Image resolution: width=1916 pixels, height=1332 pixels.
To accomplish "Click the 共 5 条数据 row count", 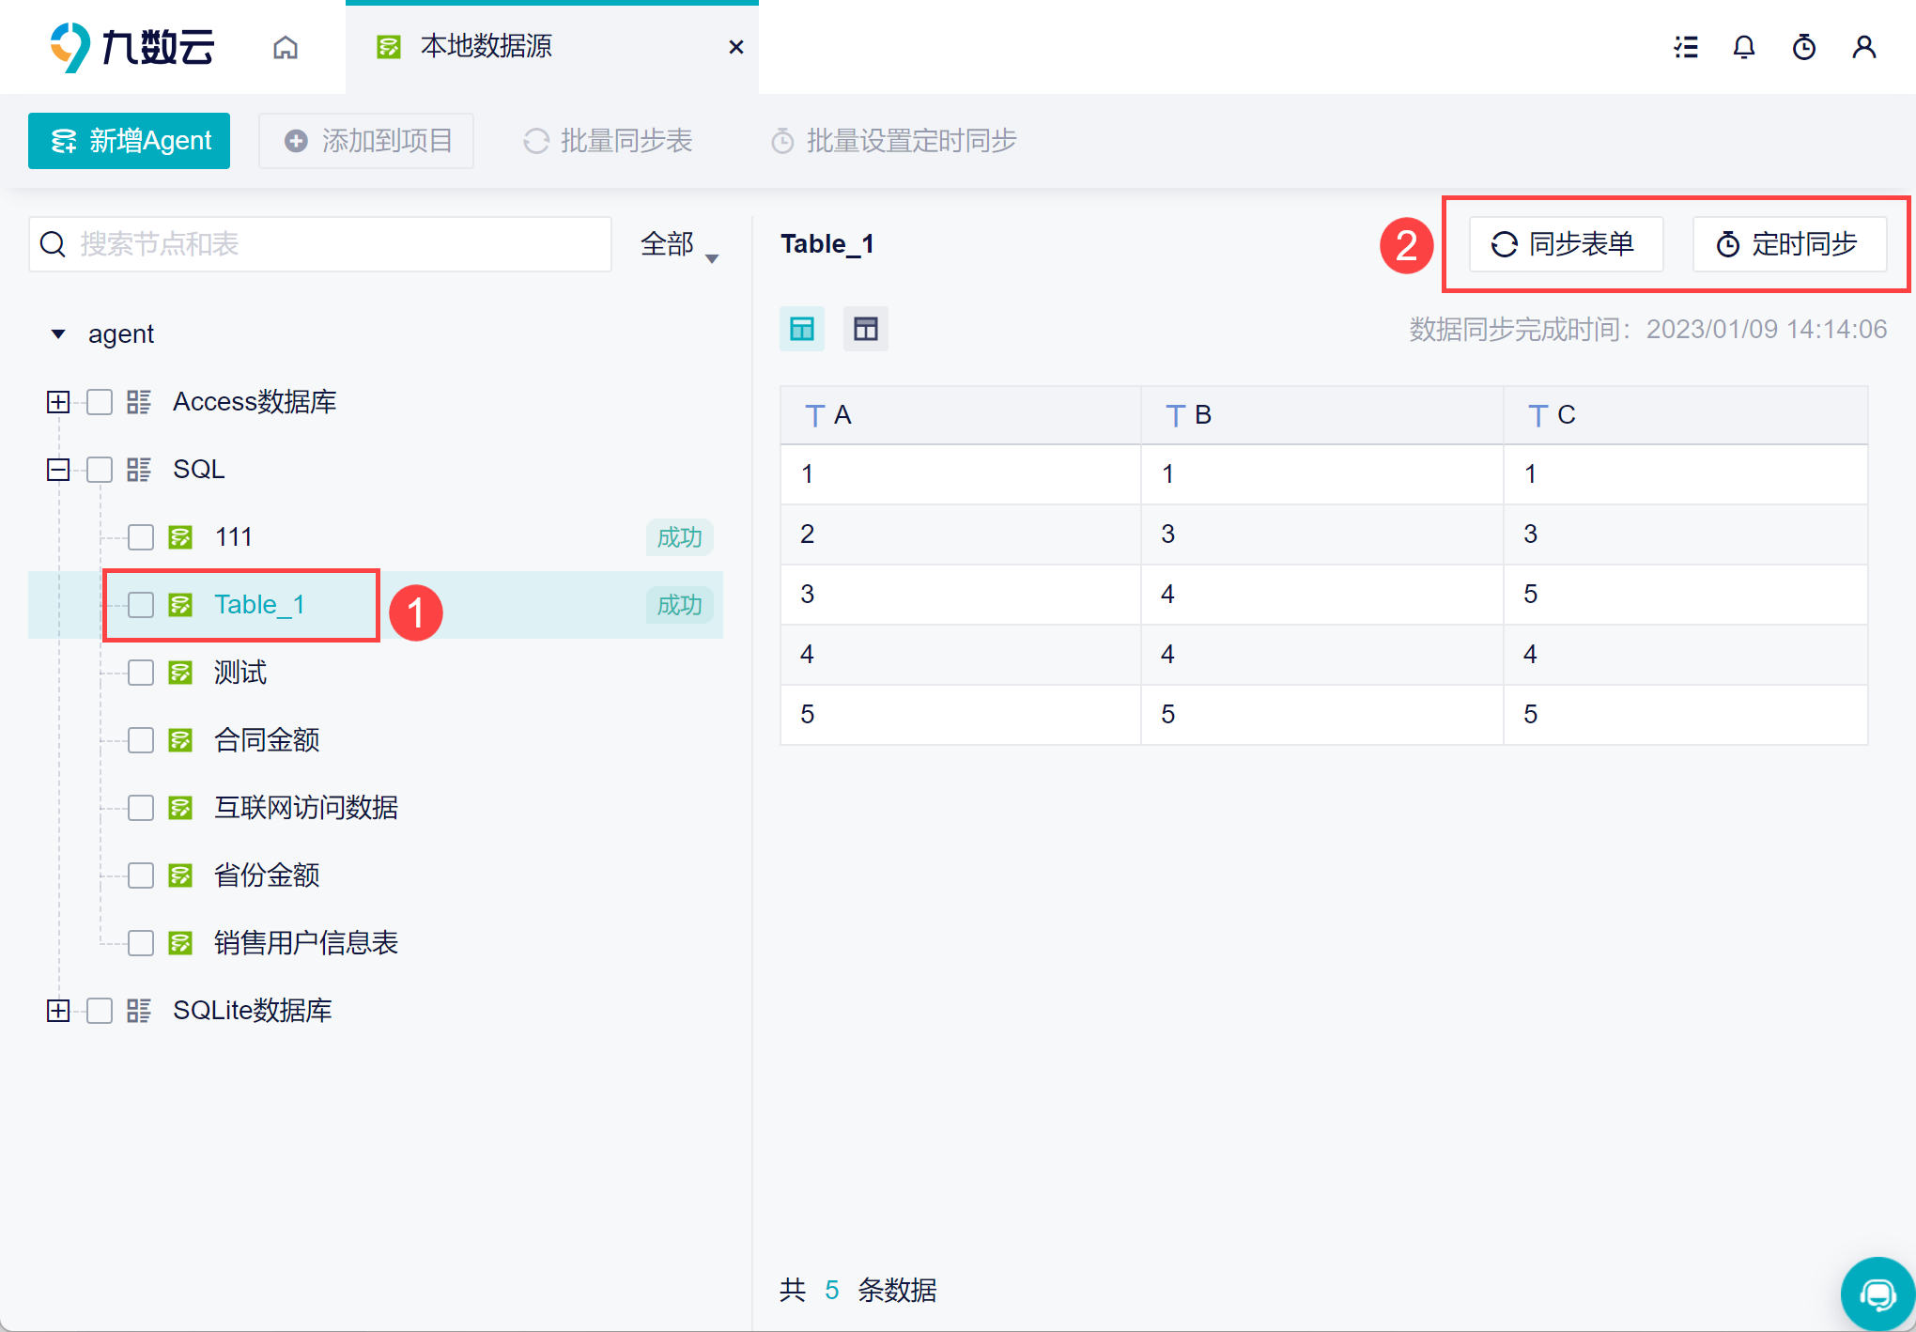I will 858,1291.
